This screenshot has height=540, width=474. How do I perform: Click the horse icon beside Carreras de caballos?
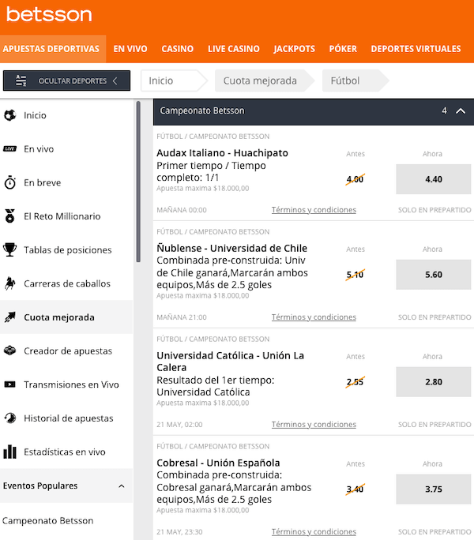pos(10,283)
